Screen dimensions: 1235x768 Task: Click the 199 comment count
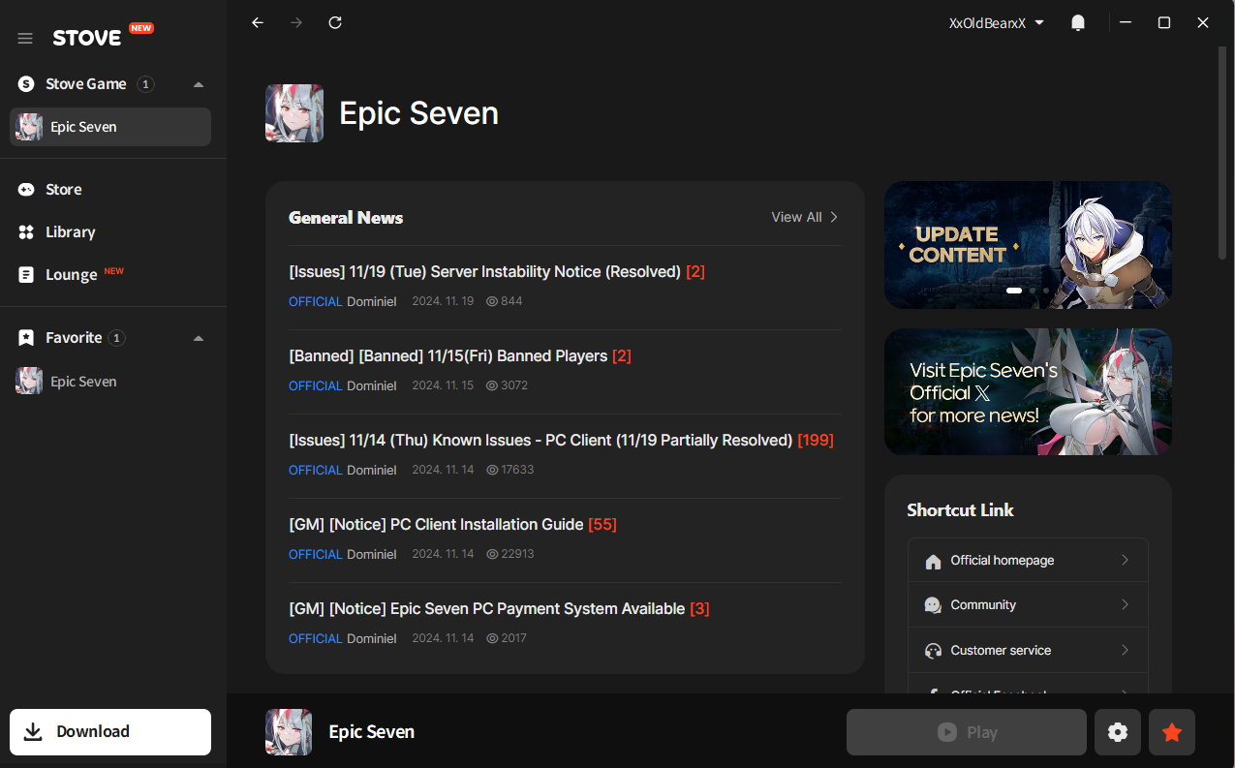pos(816,441)
